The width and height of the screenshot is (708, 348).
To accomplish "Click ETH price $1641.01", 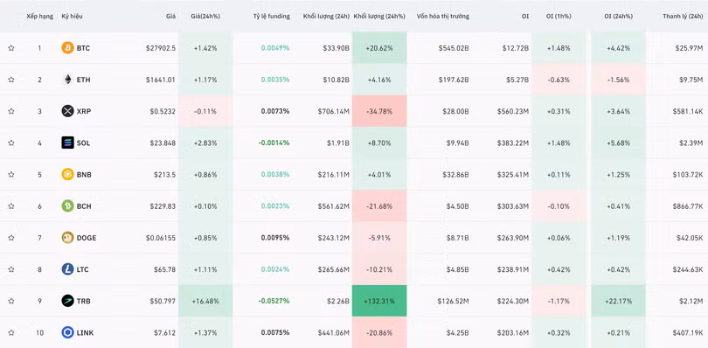I will (x=161, y=80).
